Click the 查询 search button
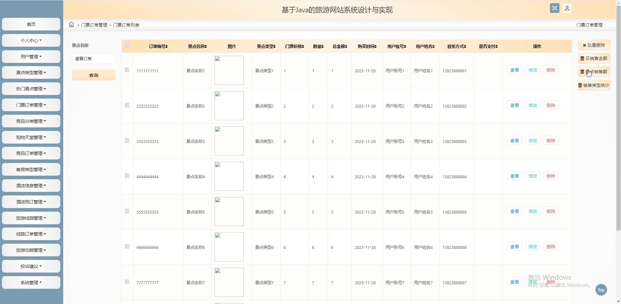Viewport: 621px width, 304px height. point(94,75)
